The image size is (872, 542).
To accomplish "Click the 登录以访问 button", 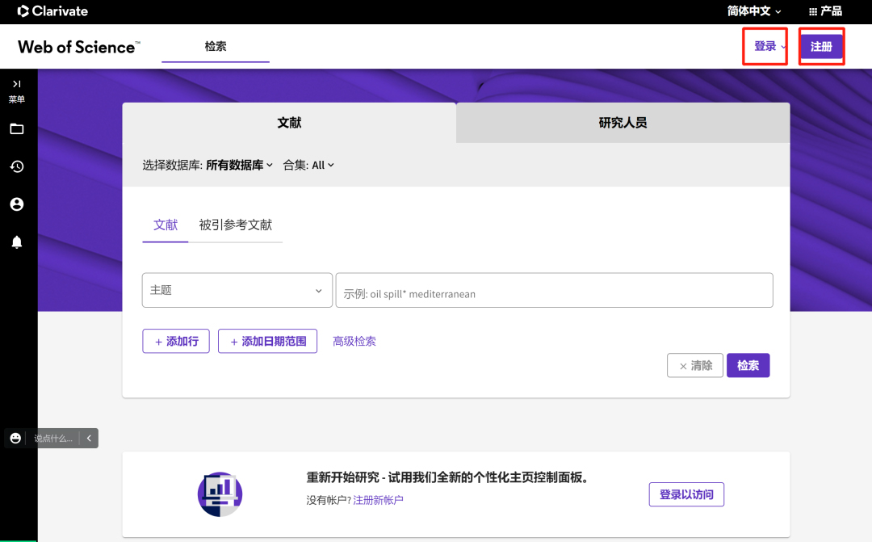I will (686, 494).
